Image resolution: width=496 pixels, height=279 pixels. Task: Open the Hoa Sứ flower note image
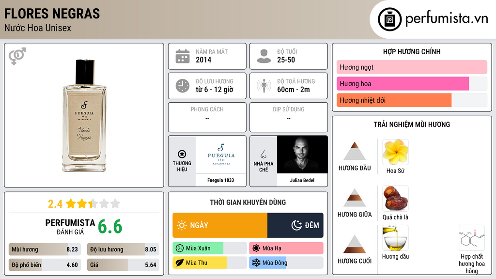[395, 152]
